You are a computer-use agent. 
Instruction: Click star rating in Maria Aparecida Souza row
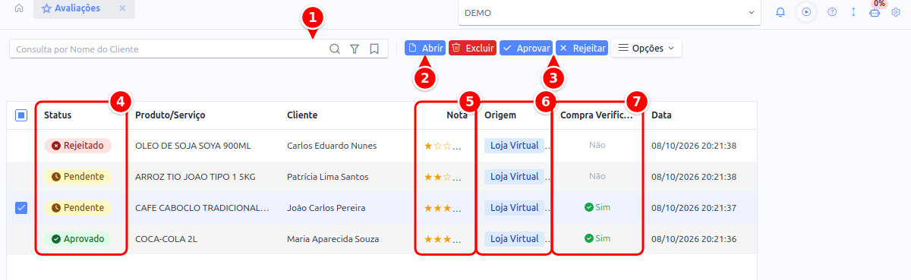pyautogui.click(x=443, y=239)
